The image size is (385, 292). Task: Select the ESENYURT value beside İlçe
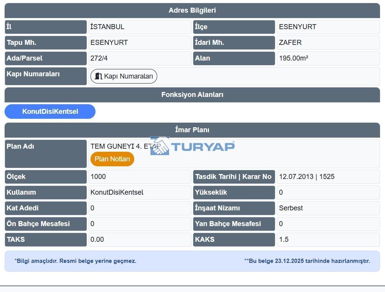click(x=298, y=27)
